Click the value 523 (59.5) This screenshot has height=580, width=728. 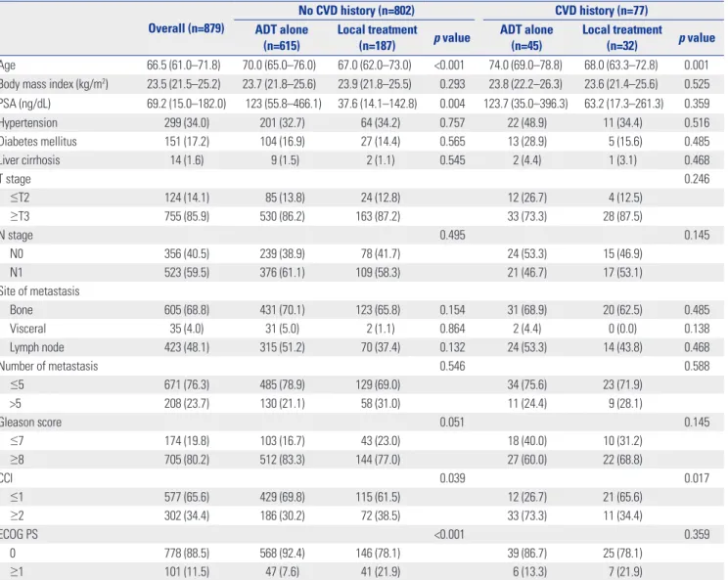point(187,272)
